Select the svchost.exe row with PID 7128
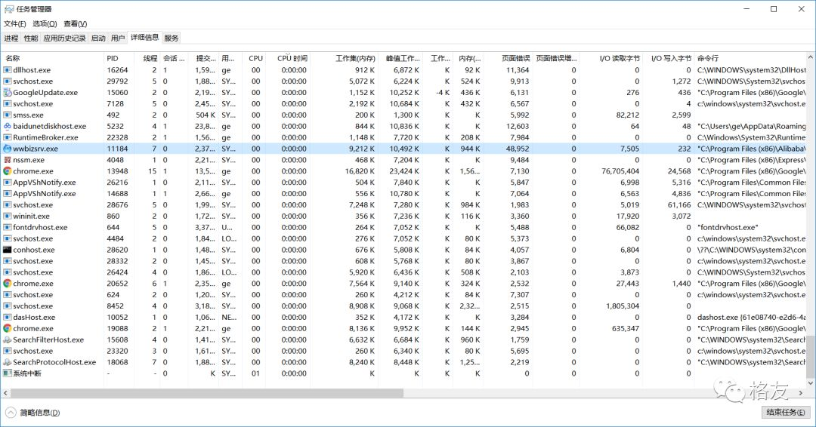Image resolution: width=816 pixels, height=427 pixels. coord(403,104)
